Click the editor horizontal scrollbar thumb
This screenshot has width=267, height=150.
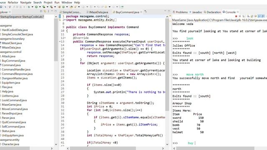pos(103,148)
